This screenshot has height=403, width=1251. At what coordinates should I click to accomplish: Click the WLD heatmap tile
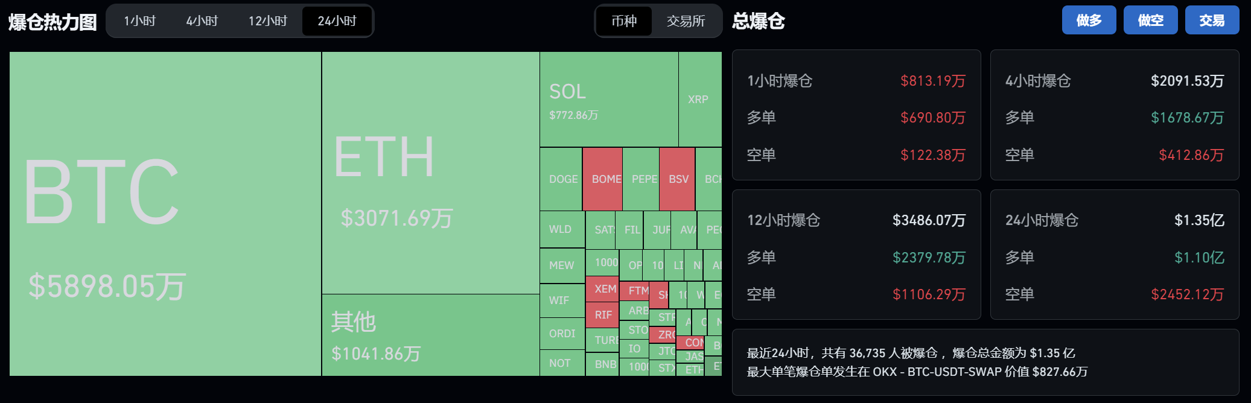click(562, 229)
